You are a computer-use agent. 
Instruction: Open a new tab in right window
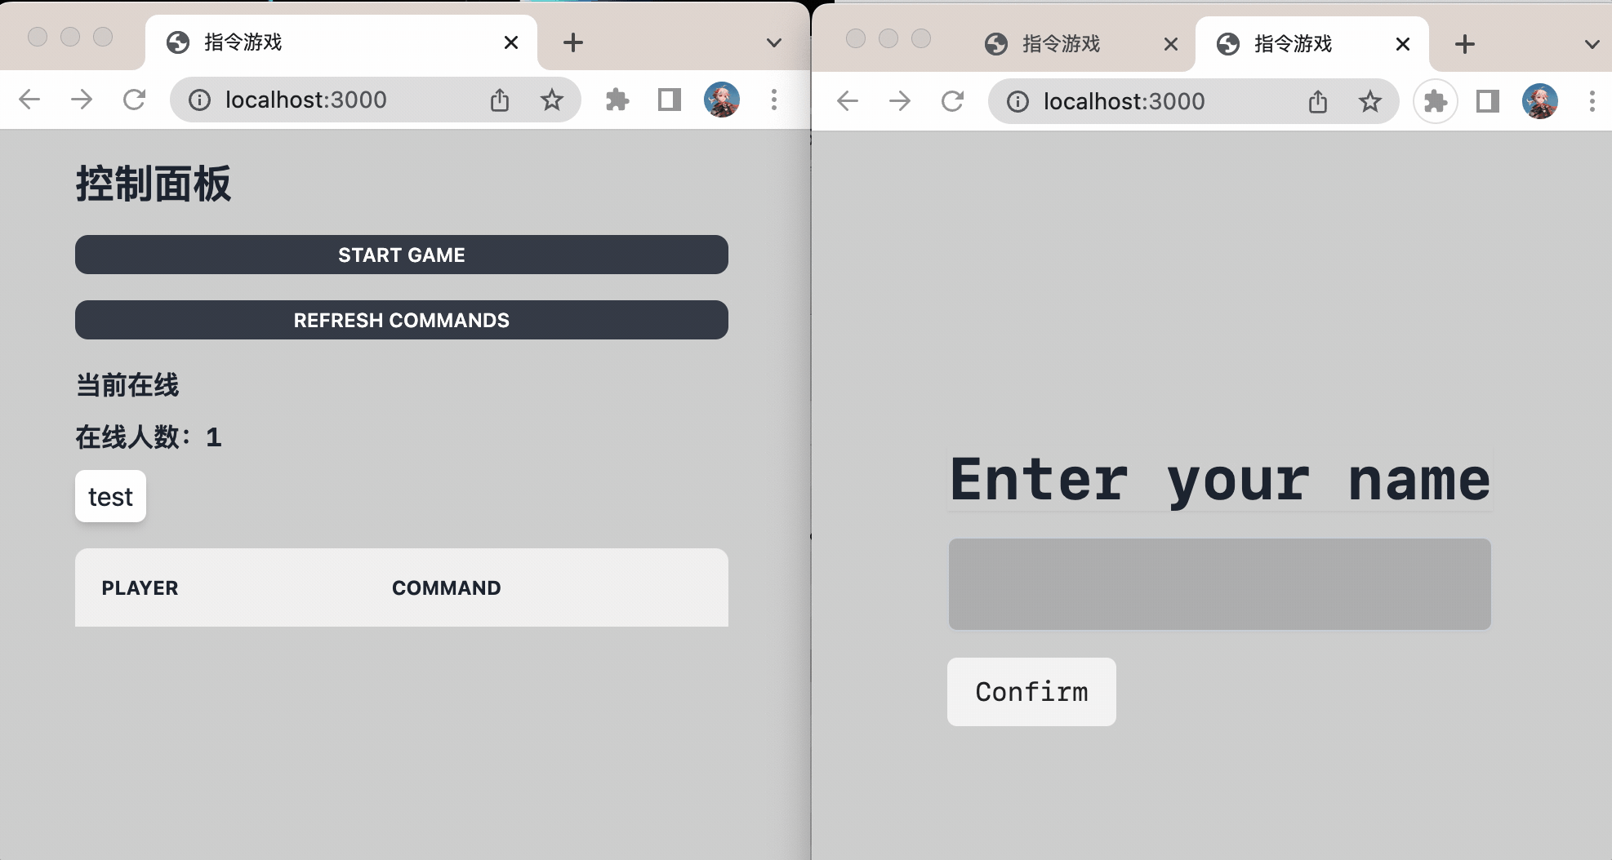(1464, 44)
